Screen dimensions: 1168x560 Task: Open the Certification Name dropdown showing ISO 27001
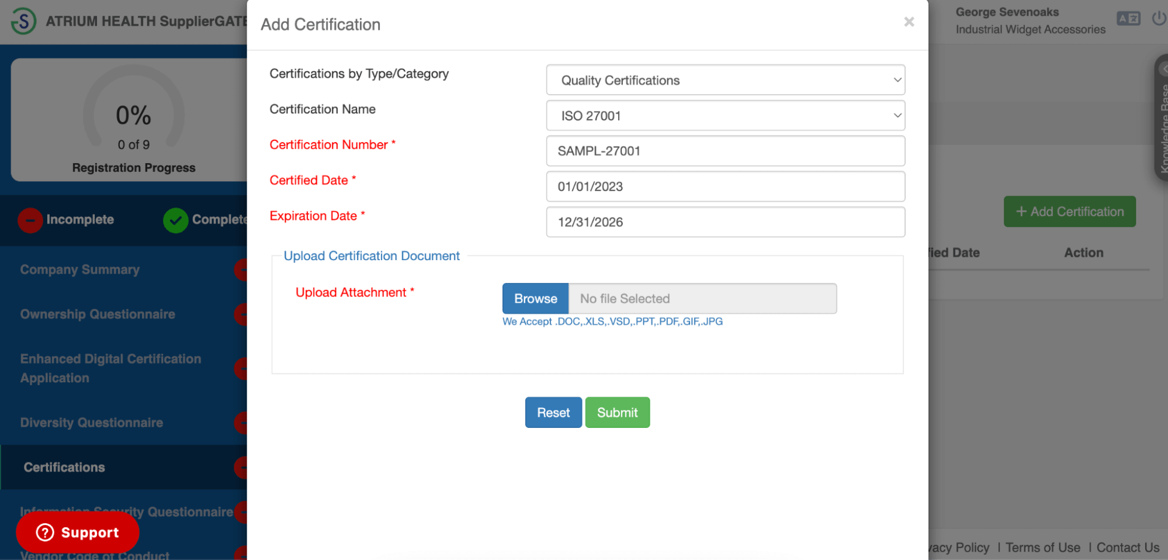[x=725, y=115]
